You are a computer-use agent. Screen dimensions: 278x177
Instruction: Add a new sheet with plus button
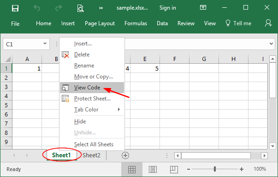tap(125, 155)
